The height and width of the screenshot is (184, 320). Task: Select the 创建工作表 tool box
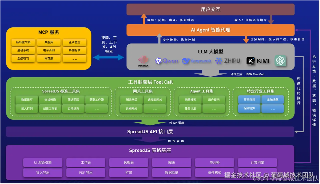(50, 108)
